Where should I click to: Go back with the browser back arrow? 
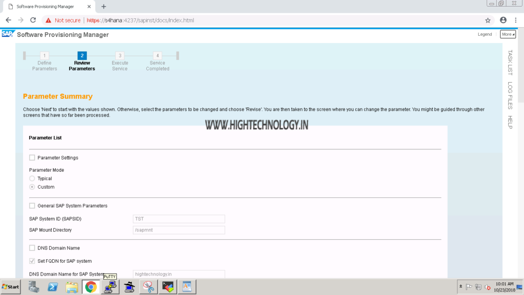(x=8, y=20)
